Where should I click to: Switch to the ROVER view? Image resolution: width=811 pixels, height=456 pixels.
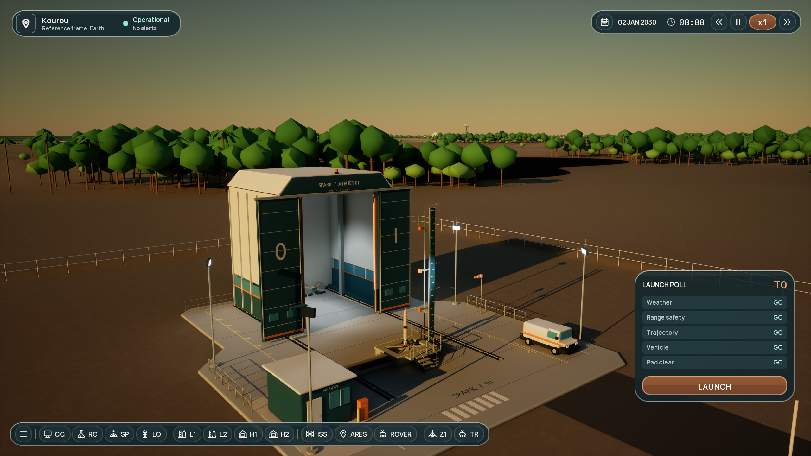pos(395,434)
